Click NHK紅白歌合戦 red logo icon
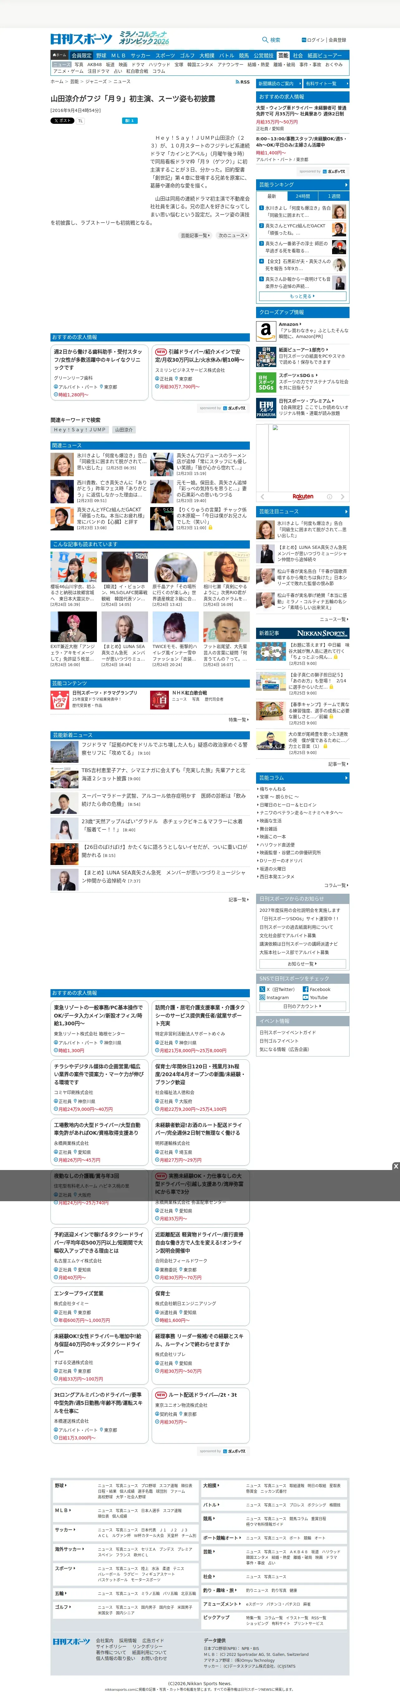 160,700
